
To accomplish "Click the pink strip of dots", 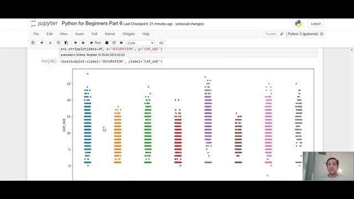I will pyautogui.click(x=268, y=130).
